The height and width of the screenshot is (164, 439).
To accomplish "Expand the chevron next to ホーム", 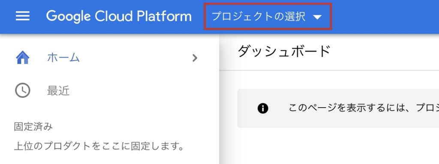I will tap(195, 58).
